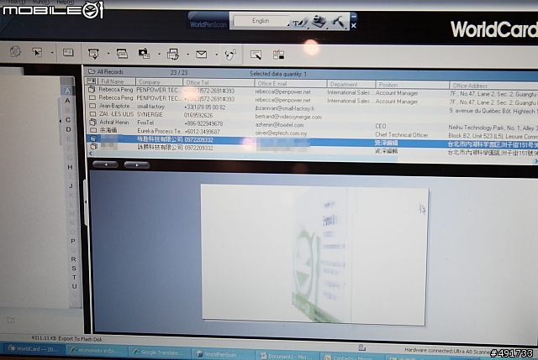Click the screen capture pointer icon
The width and height of the screenshot is (538, 360).
click(256, 55)
